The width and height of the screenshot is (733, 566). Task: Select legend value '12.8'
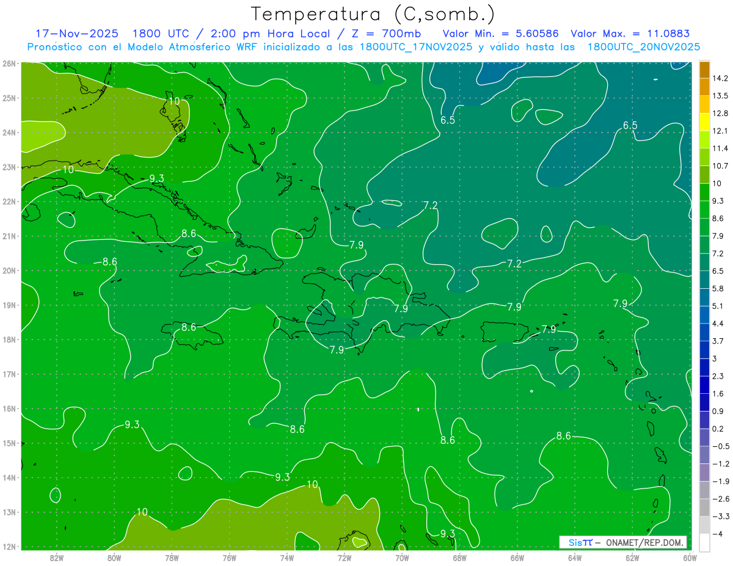720,114
